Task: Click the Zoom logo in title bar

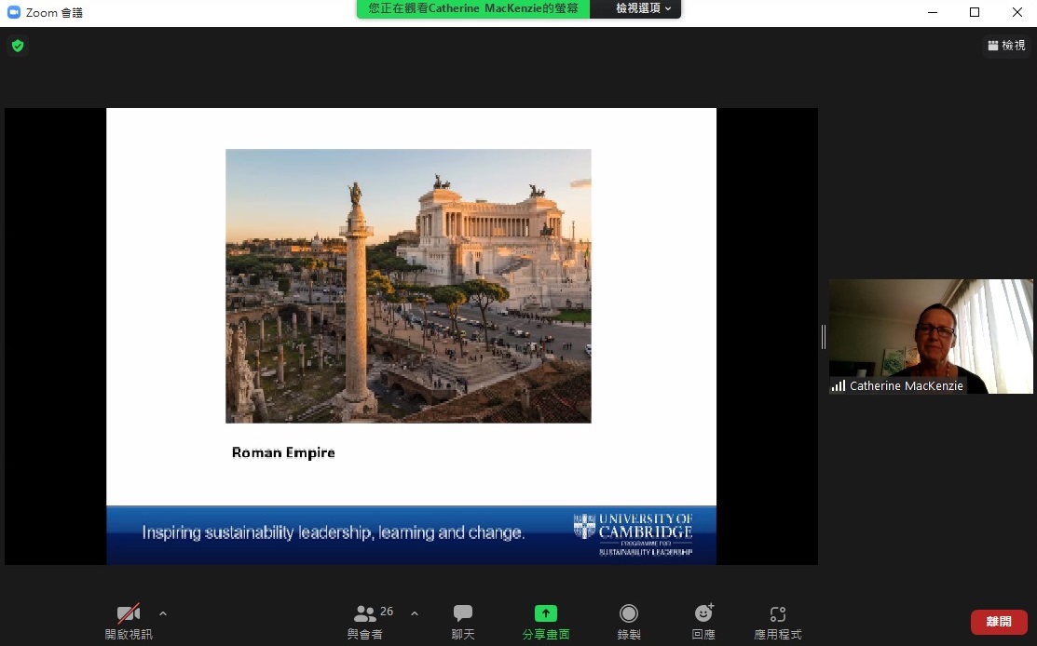Action: [14, 12]
